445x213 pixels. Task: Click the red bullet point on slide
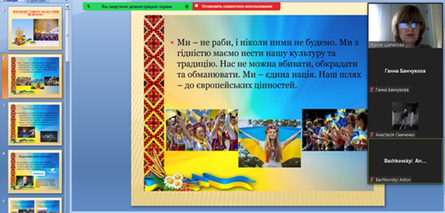click(171, 42)
